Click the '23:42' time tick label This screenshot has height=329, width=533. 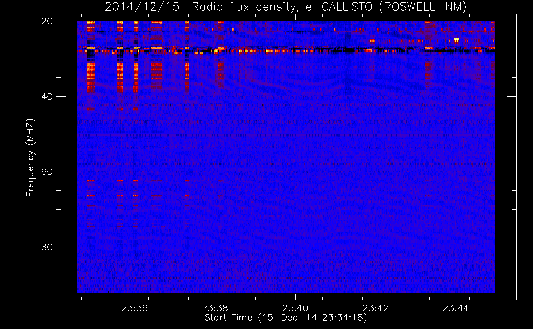tap(376, 308)
